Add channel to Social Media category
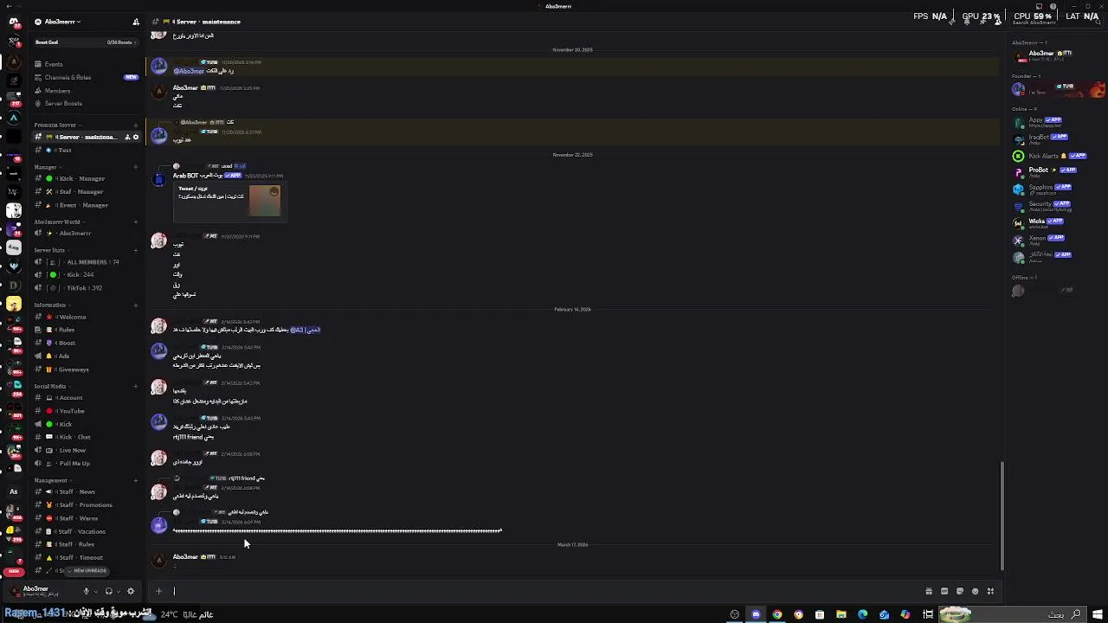This screenshot has height=623, width=1108. tap(136, 387)
